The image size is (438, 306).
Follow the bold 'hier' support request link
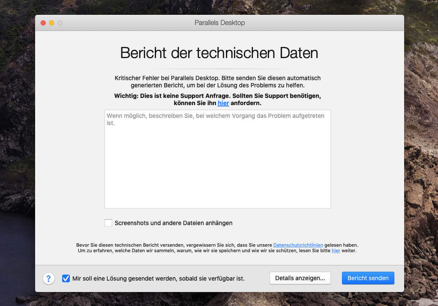(223, 103)
